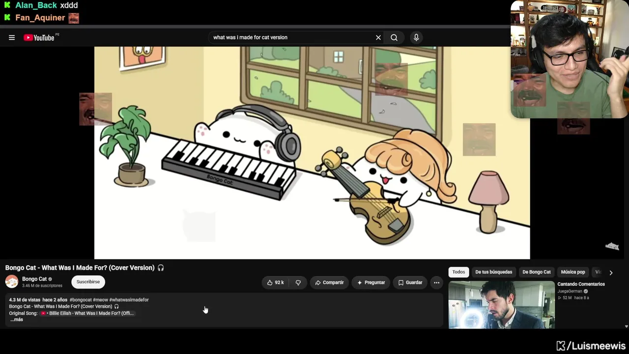This screenshot has height=354, width=629.
Task: Open the #meow hashtag
Action: pos(100,300)
